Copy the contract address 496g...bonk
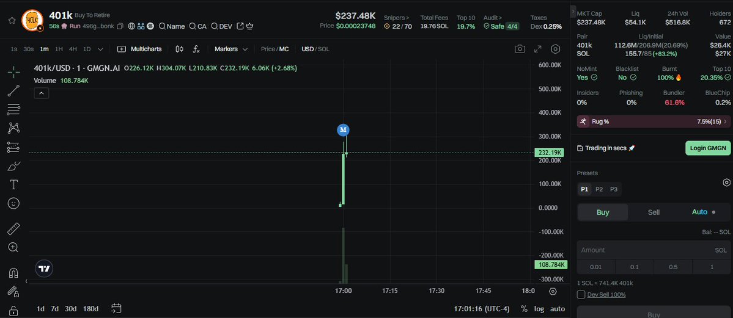This screenshot has height=318, width=733. (120, 26)
